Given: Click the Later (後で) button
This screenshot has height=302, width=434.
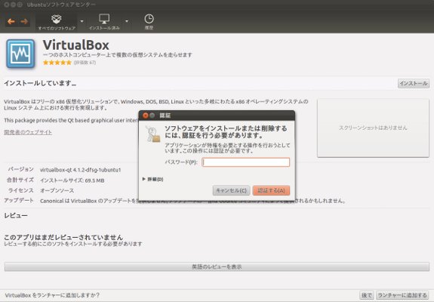Looking at the screenshot, I should (x=367, y=295).
